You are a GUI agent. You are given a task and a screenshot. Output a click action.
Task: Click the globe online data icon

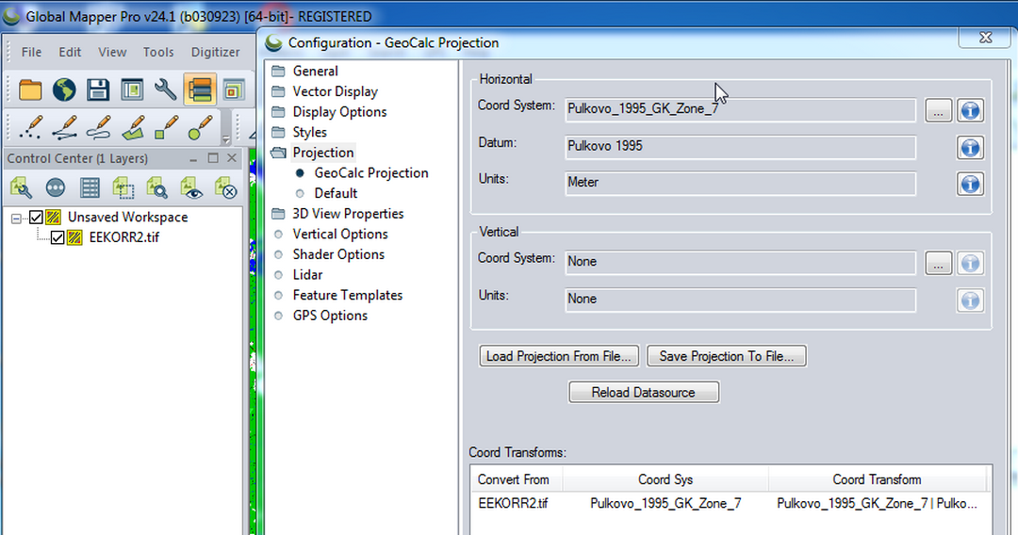click(x=64, y=89)
